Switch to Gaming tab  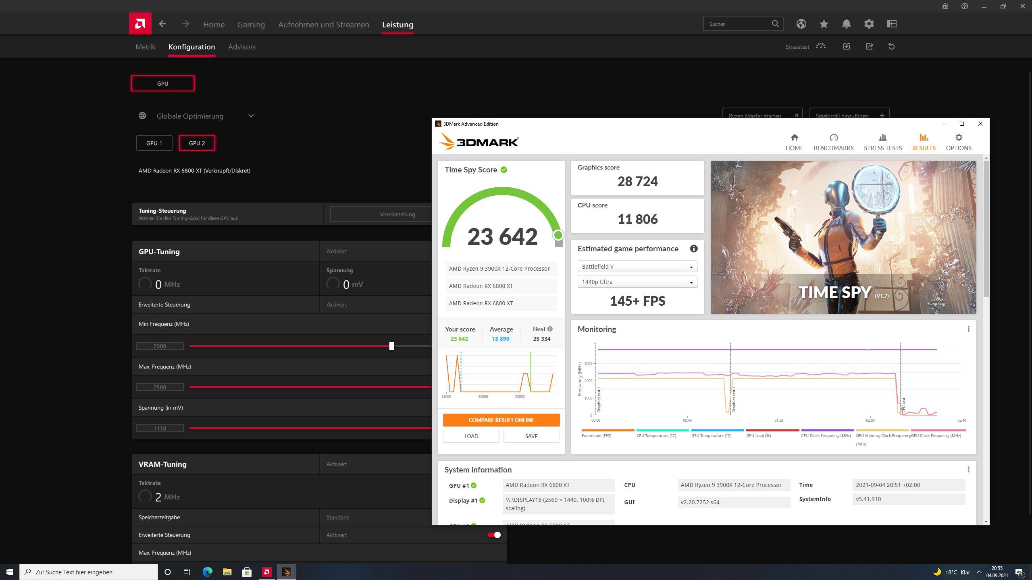click(251, 25)
